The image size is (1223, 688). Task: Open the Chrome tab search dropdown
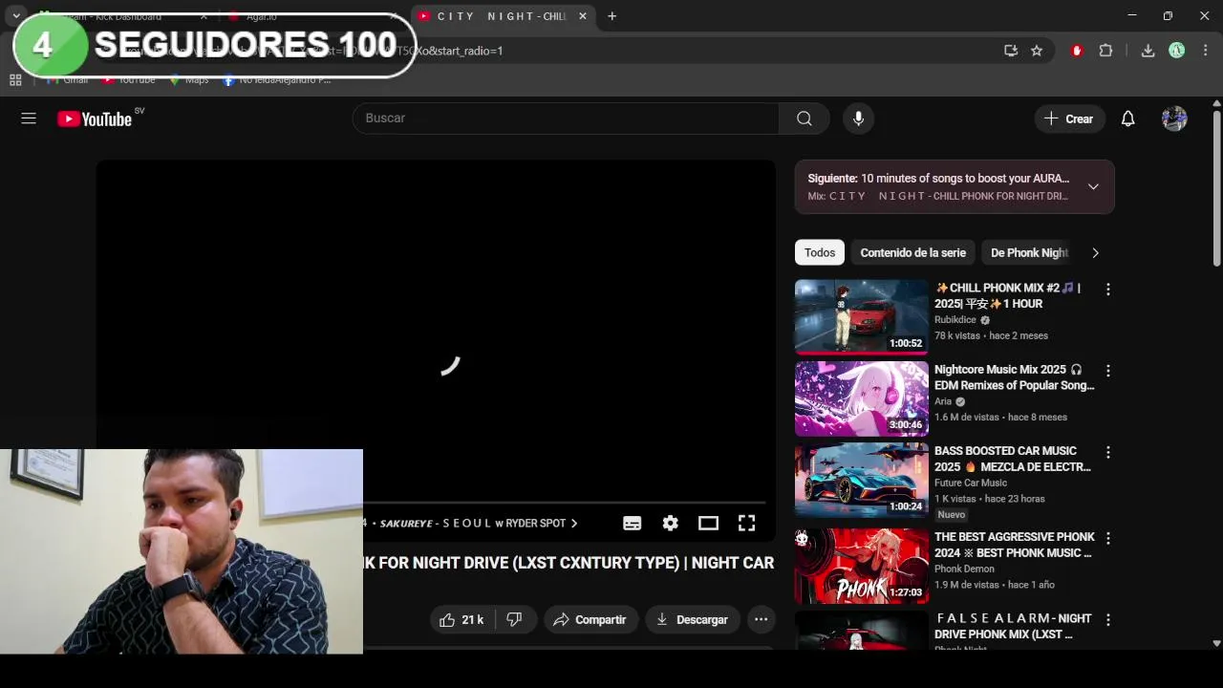16,16
